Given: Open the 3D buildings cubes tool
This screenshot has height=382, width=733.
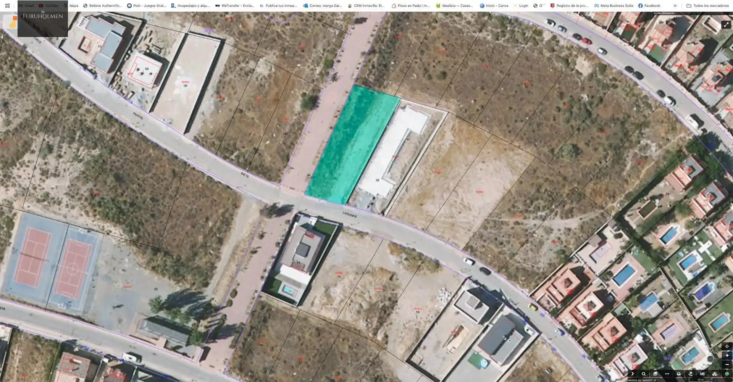Looking at the screenshot, I should [715, 374].
